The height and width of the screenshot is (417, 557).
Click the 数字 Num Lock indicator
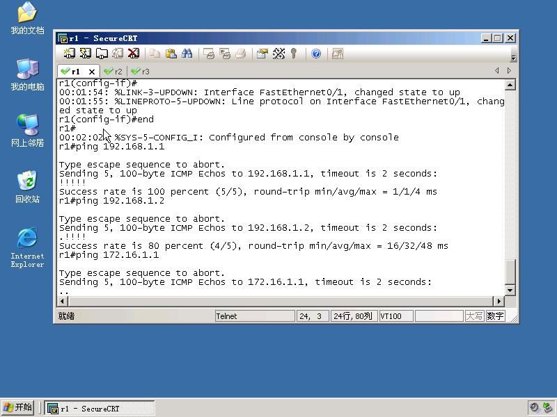(x=495, y=316)
